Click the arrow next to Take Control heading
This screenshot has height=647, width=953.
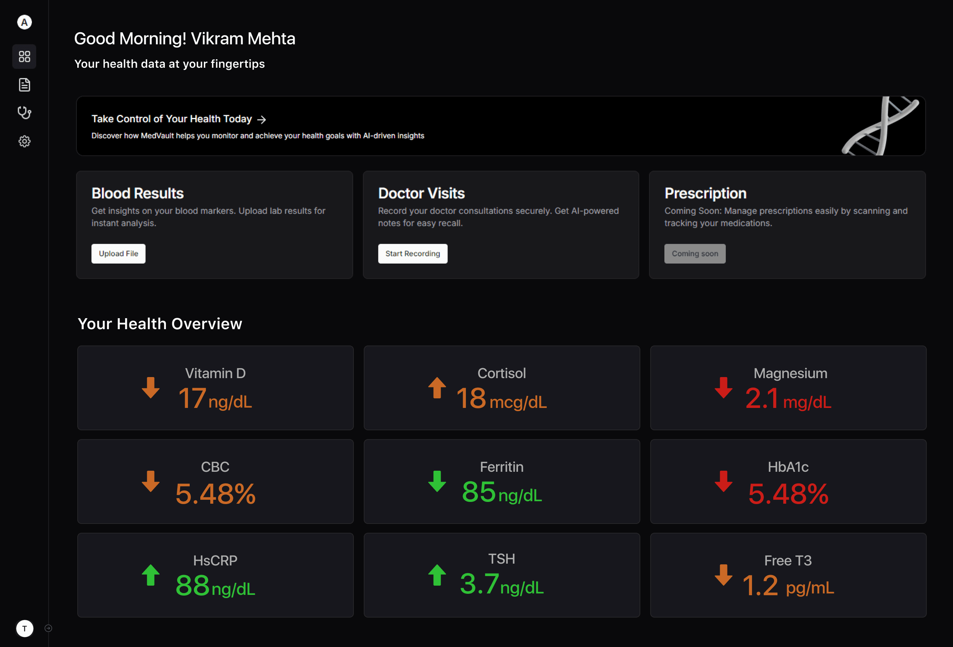tap(262, 120)
